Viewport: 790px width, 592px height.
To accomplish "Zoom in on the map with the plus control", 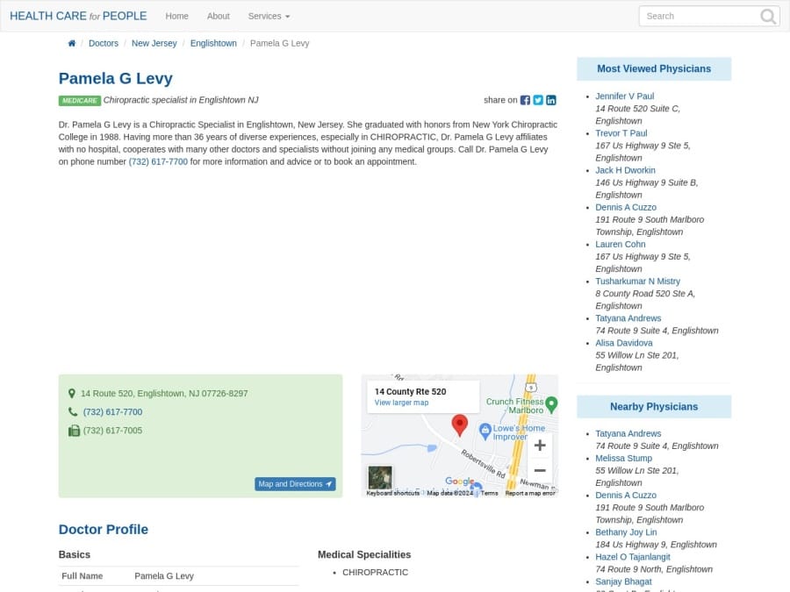I will 541,446.
